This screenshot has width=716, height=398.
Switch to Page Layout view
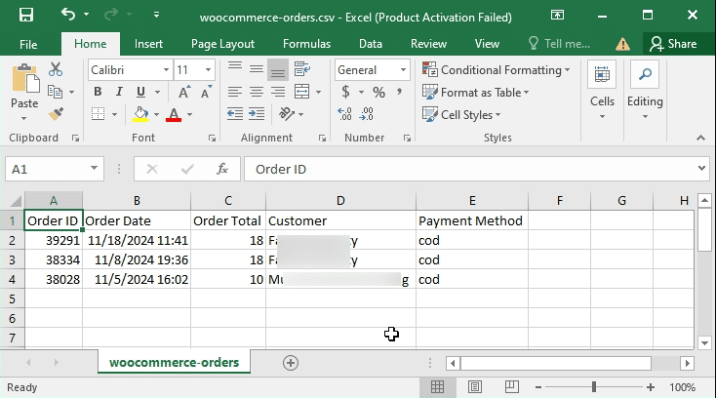click(x=475, y=387)
